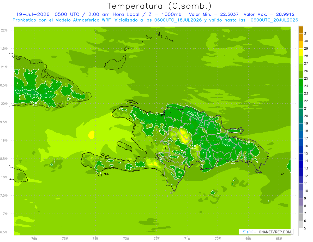Click the '76W' longitude label

[34, 239]
